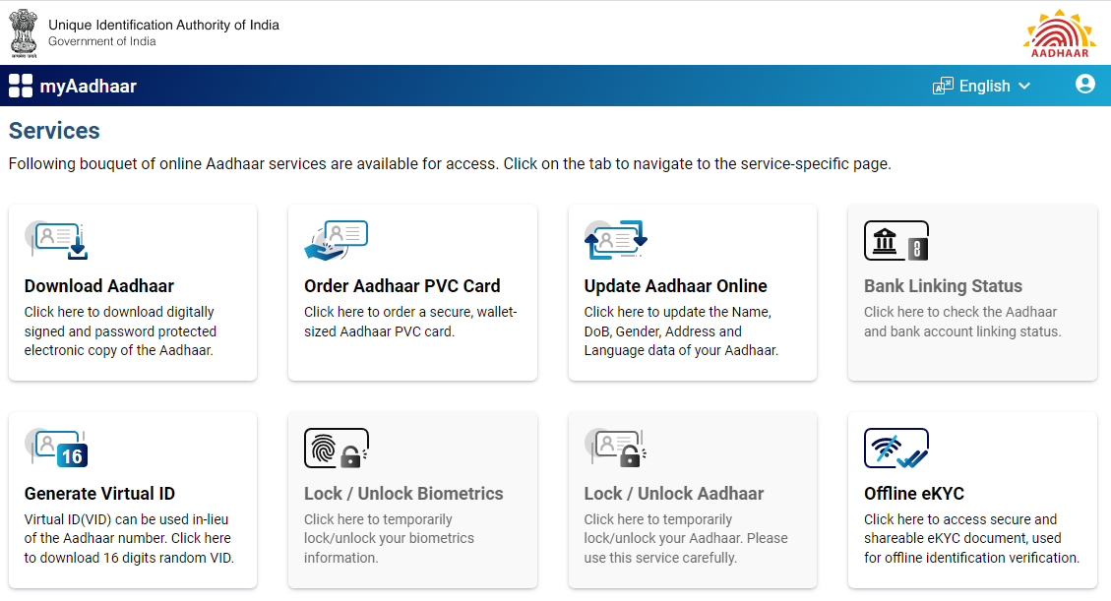Open the user profile icon

pyautogui.click(x=1084, y=84)
